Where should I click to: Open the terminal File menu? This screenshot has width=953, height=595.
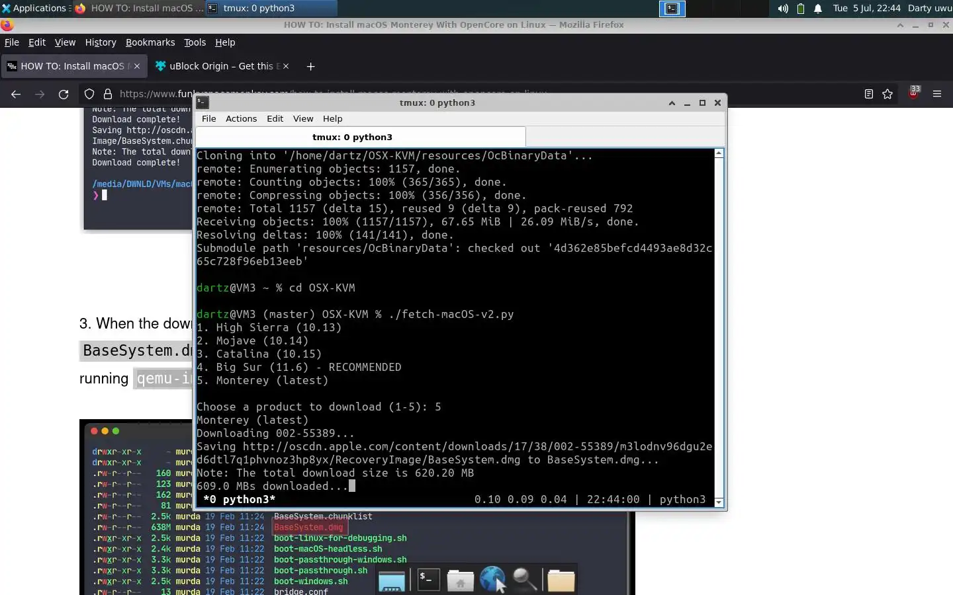tap(209, 119)
